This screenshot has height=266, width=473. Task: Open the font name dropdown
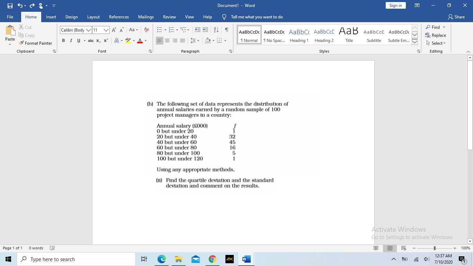click(x=89, y=30)
